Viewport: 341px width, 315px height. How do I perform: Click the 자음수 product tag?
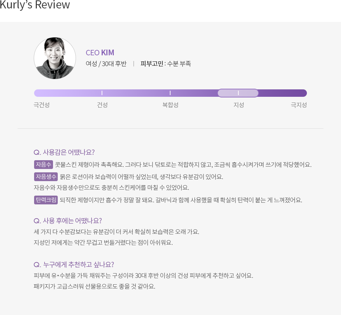tap(44, 165)
